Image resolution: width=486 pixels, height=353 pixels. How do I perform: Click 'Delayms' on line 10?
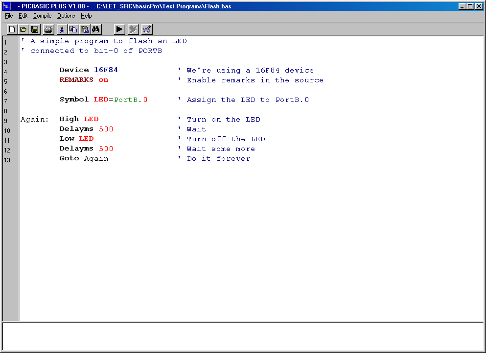tap(76, 129)
